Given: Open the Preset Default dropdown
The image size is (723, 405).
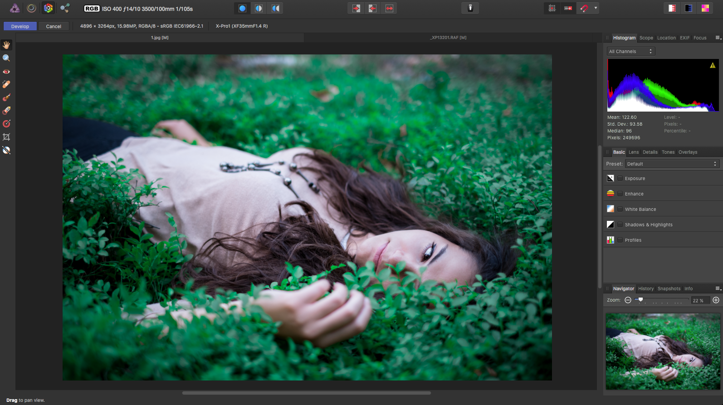Looking at the screenshot, I should pos(672,164).
